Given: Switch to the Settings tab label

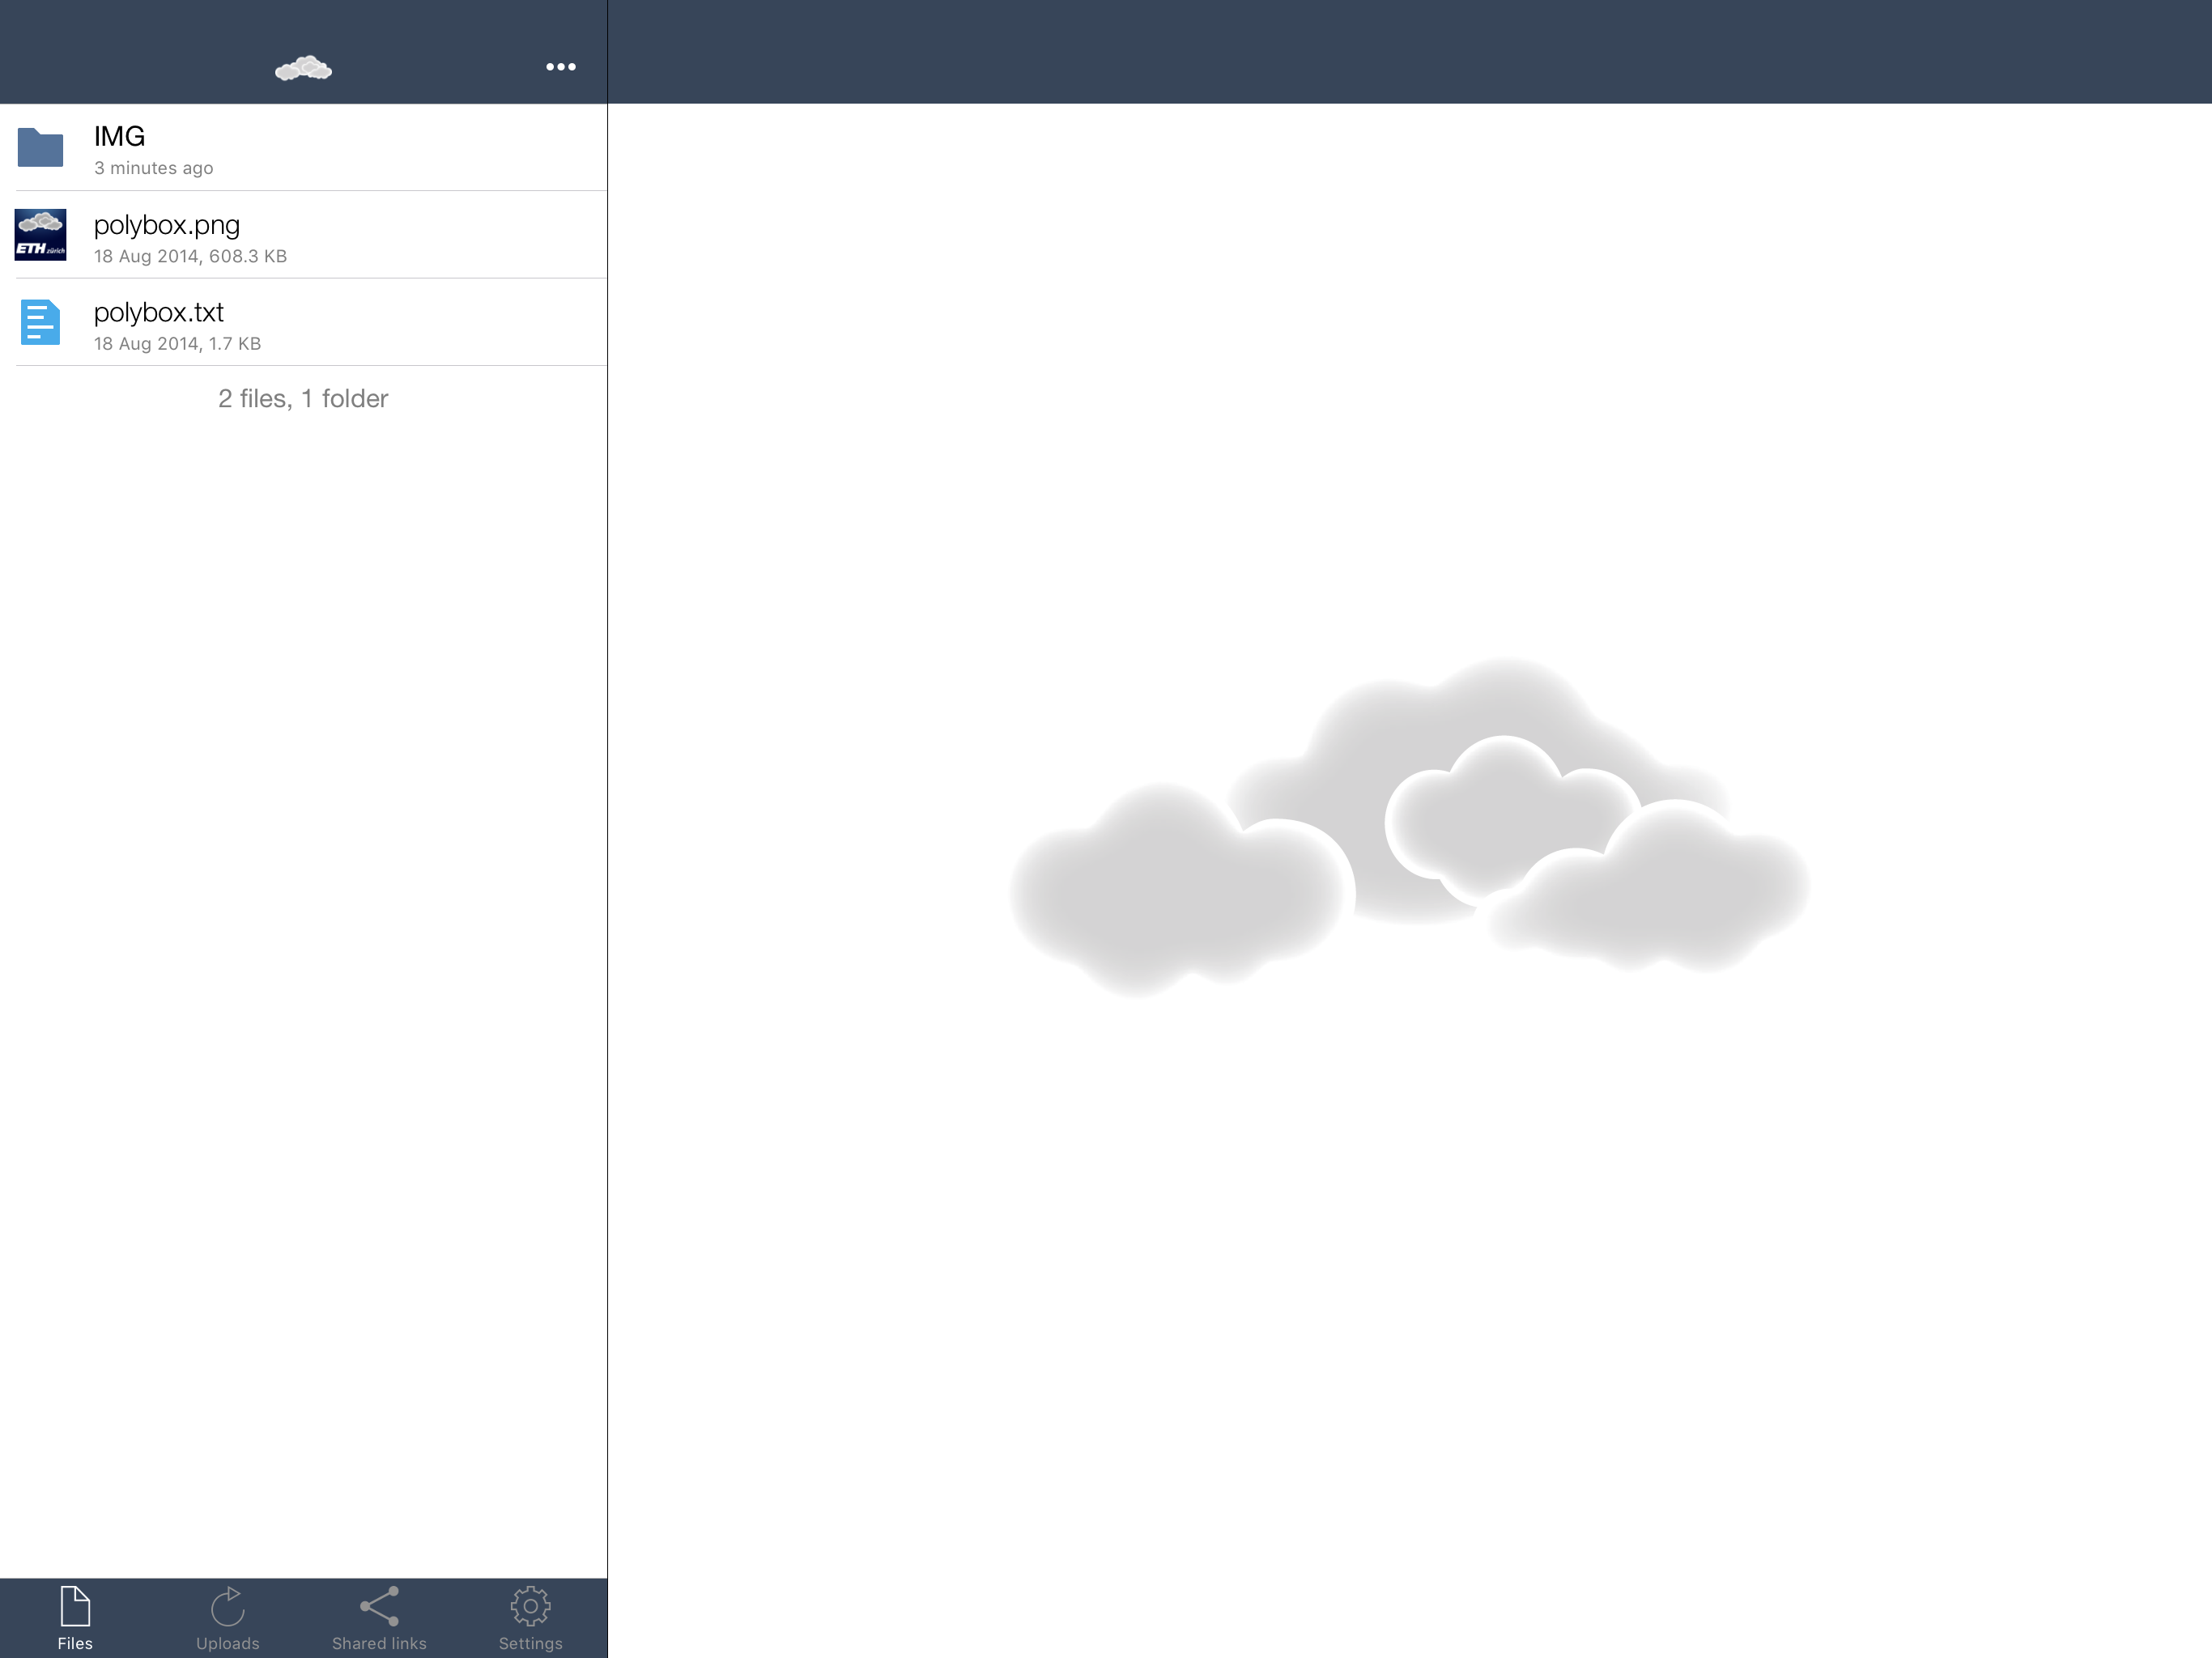Looking at the screenshot, I should [x=530, y=1643].
